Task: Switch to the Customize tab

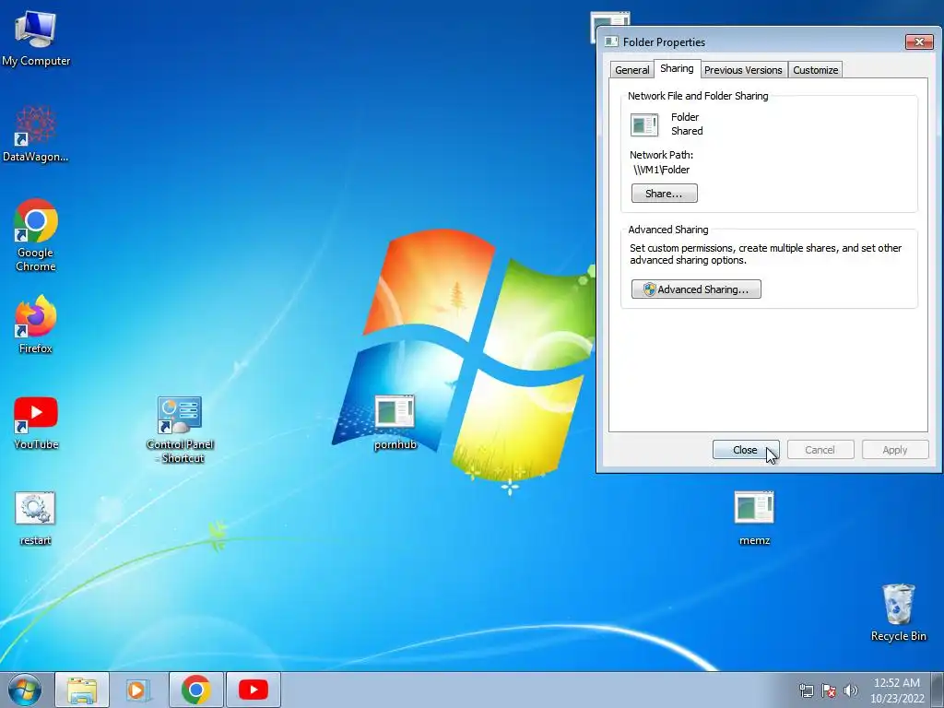Action: pyautogui.click(x=815, y=70)
